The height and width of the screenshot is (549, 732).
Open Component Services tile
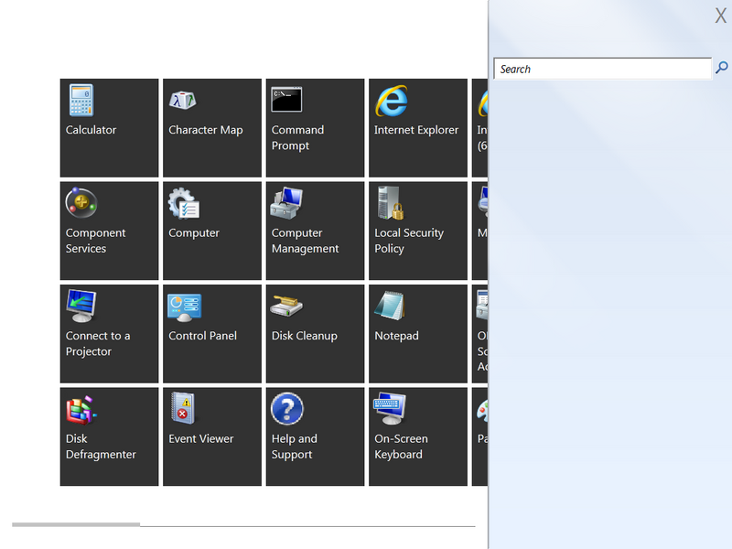pyautogui.click(x=109, y=231)
